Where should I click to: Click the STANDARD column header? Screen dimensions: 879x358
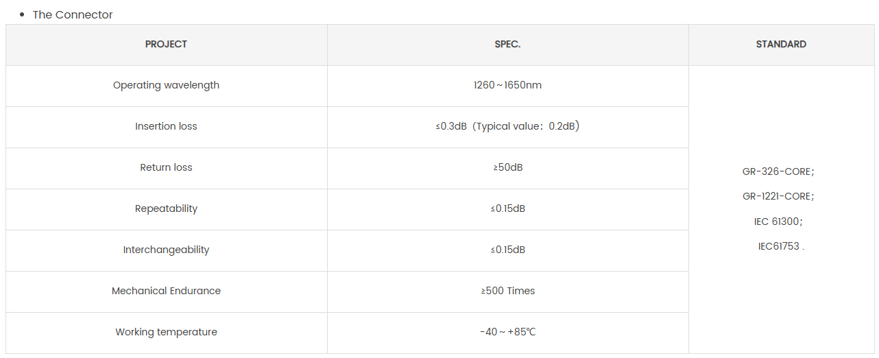tap(781, 44)
